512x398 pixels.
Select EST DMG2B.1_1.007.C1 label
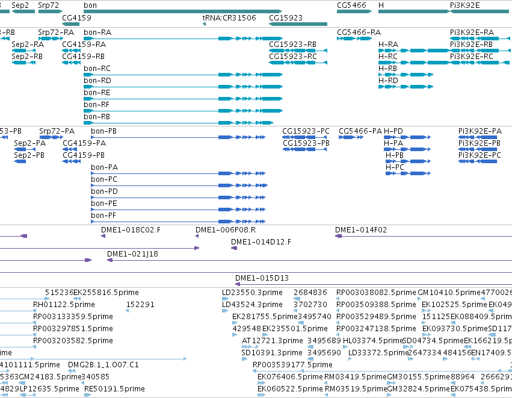[x=103, y=365]
